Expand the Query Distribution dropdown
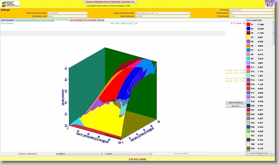The image size is (279, 165). point(163,16)
